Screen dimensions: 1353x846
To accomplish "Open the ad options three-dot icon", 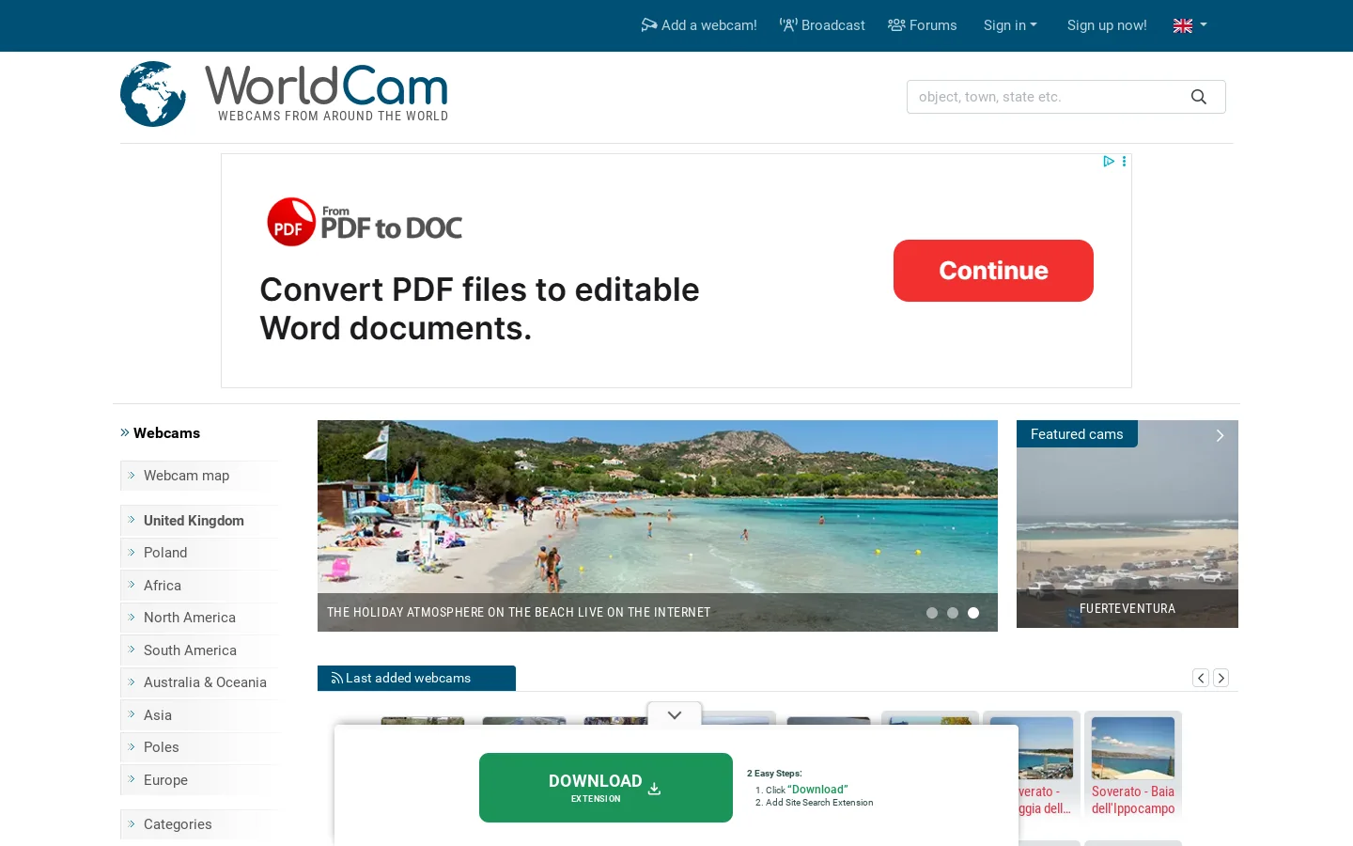I will click(x=1124, y=162).
